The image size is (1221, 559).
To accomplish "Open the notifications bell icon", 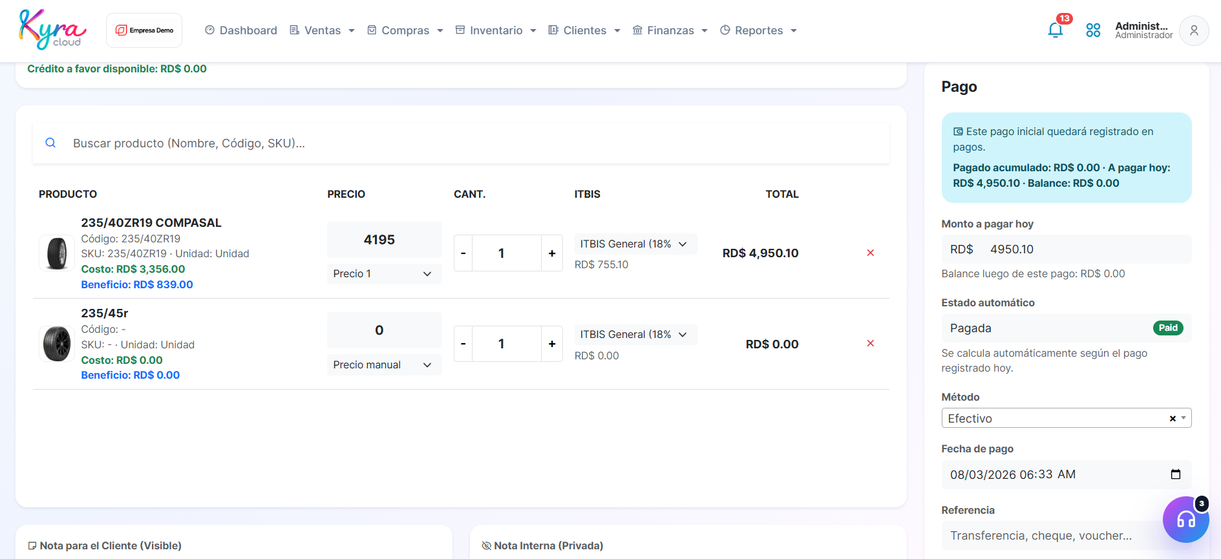I will click(x=1056, y=30).
